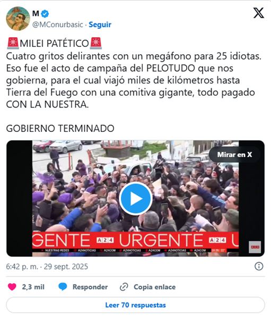Viewport: 271px width, 319px height.
Task: Click the Mirar en X button
Action: click(234, 155)
